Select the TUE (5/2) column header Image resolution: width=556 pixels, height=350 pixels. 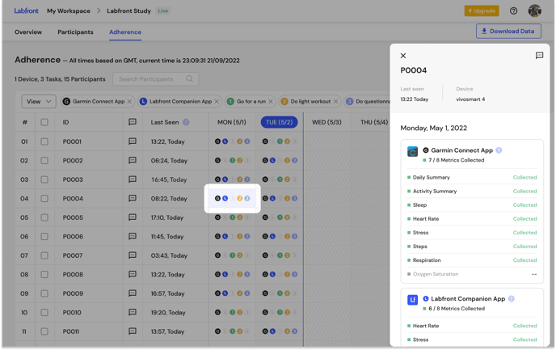tap(279, 122)
